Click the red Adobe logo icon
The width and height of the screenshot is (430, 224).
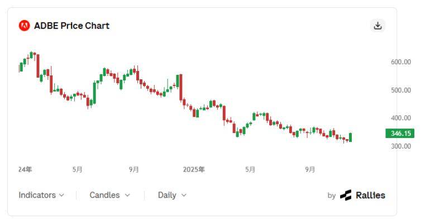(x=24, y=26)
